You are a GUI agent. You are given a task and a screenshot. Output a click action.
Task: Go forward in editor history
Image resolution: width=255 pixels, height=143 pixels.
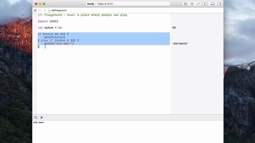coord(44,10)
